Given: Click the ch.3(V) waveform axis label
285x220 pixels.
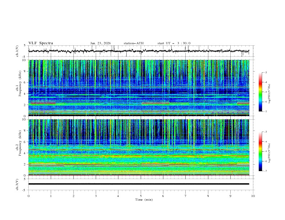Looking at the screenshot, I should pos(17,184).
